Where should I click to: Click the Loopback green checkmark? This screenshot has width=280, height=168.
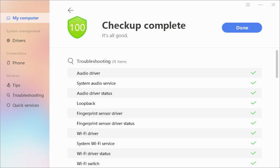tap(253, 103)
